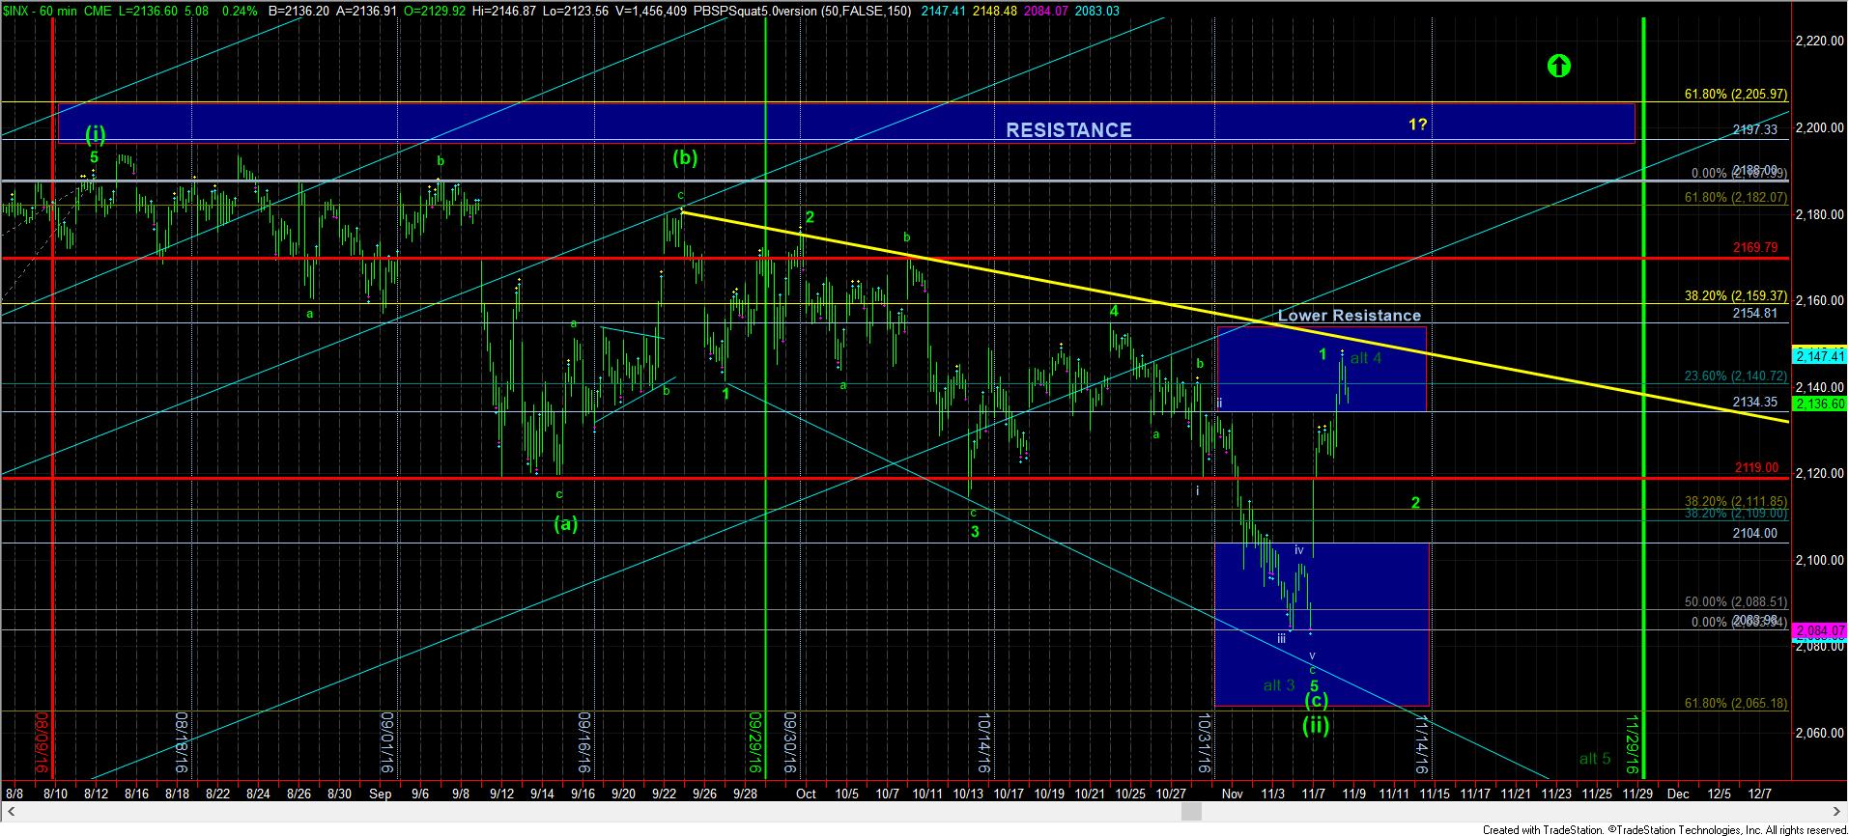The image size is (1849, 836).
Task: Click the Sep label on time axis
Action: pyautogui.click(x=380, y=794)
